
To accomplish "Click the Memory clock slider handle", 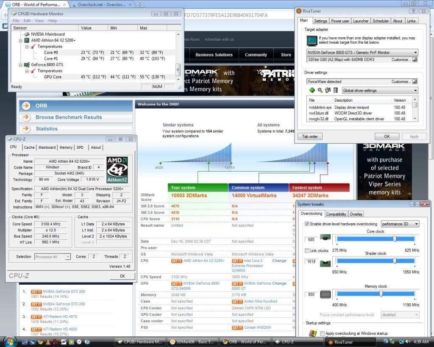I will click(381, 294).
